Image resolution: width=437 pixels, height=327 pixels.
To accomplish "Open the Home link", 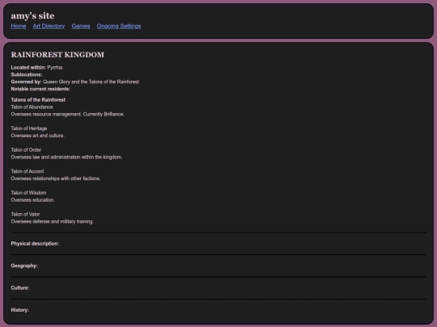I will click(19, 26).
